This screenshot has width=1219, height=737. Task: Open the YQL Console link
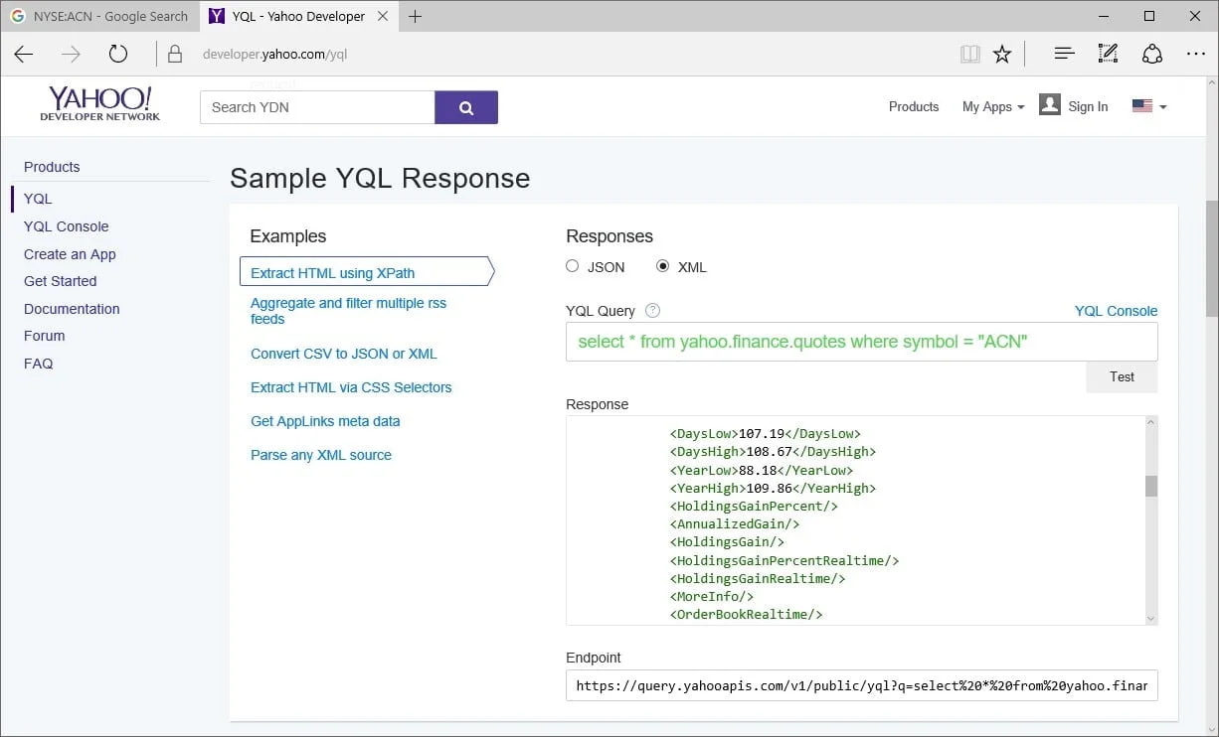(1116, 310)
